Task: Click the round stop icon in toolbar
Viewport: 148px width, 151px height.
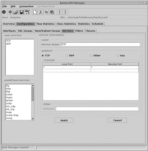Action: tap(4, 12)
